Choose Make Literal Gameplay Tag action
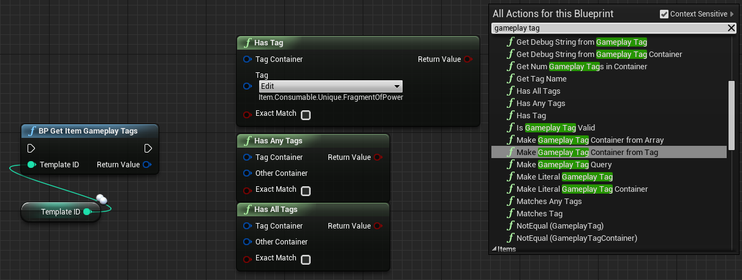The height and width of the screenshot is (280, 742). pos(564,177)
